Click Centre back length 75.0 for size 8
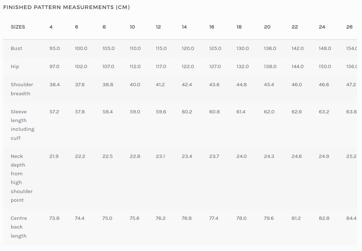 [x=107, y=218]
